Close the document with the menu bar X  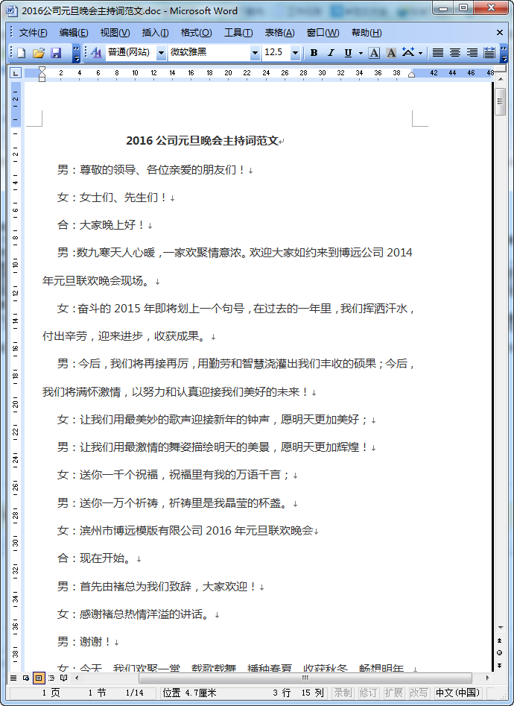(x=500, y=32)
